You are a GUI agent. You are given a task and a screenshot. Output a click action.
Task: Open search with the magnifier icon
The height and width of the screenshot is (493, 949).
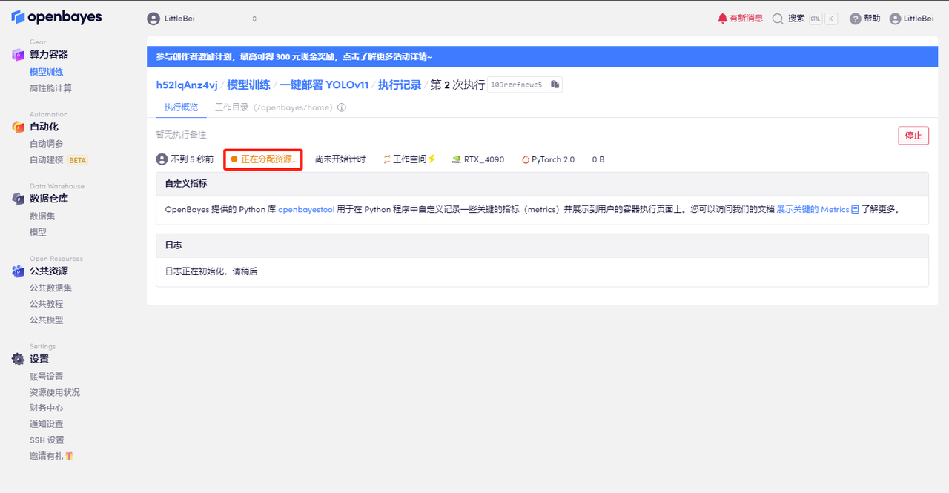tap(778, 19)
